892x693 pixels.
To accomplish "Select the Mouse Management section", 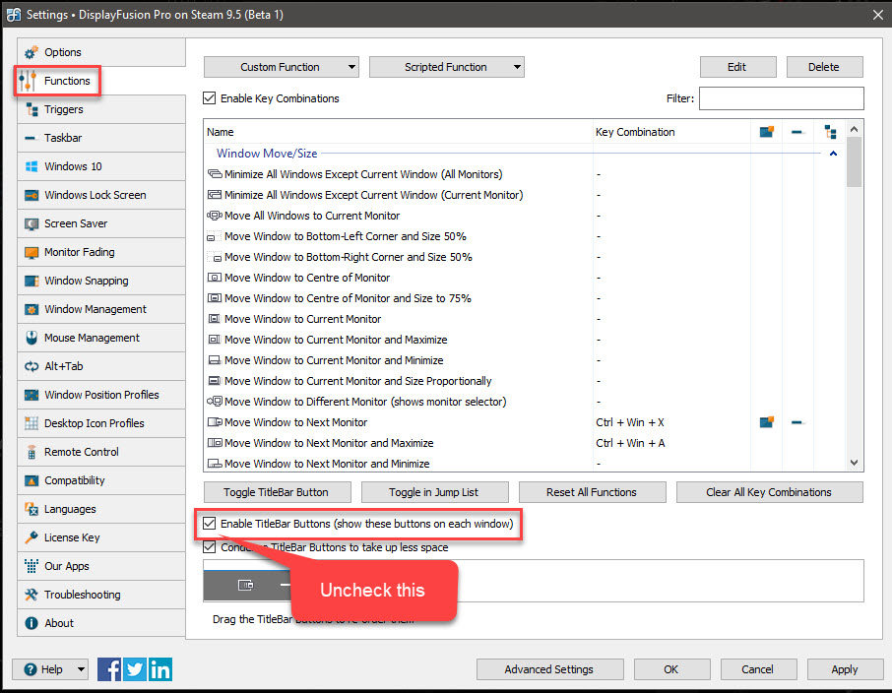I will coord(92,338).
